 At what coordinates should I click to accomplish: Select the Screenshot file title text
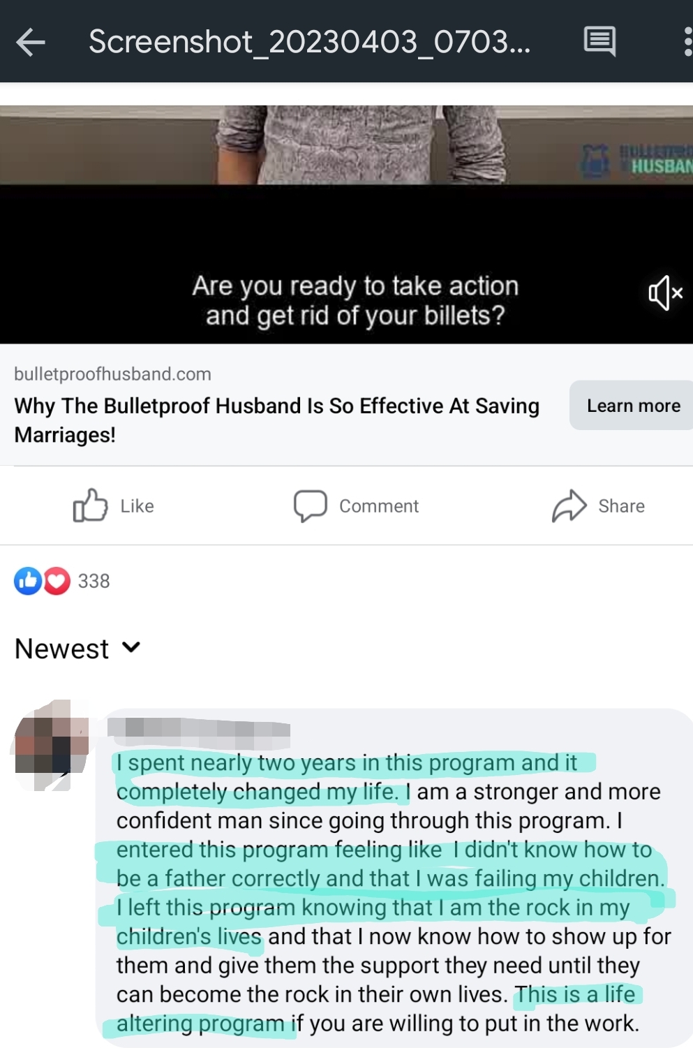[x=309, y=42]
